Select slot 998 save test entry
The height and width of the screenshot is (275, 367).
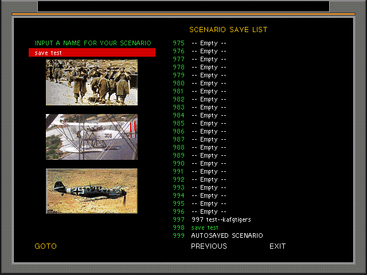pyautogui.click(x=205, y=227)
